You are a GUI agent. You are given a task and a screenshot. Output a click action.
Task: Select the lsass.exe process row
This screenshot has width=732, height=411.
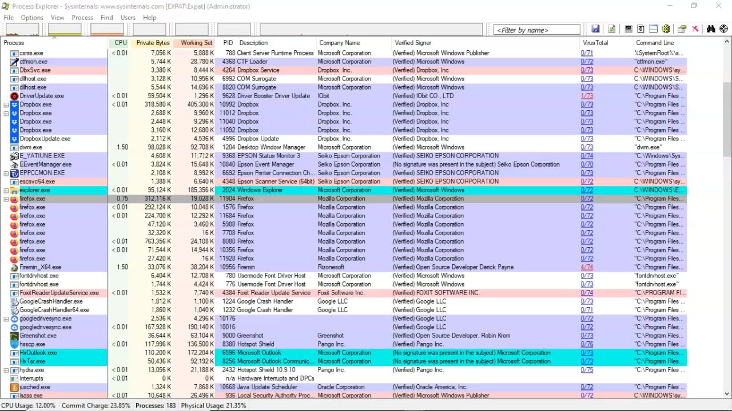tap(343, 395)
